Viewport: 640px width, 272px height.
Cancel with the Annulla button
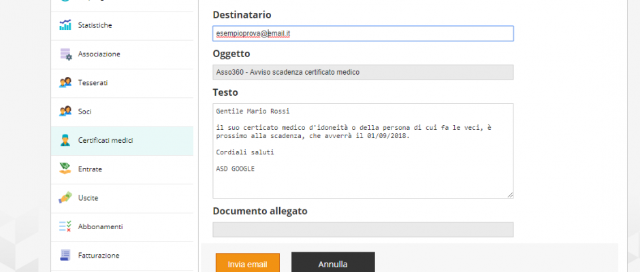point(333,264)
